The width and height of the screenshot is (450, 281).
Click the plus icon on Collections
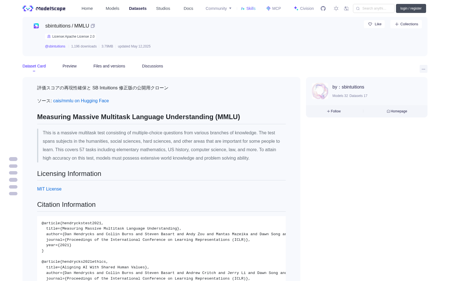pos(397,24)
